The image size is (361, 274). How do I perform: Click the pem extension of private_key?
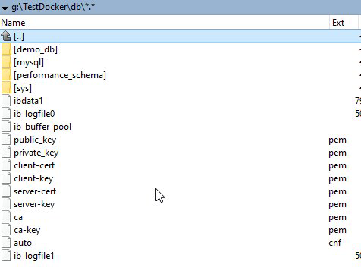point(337,153)
